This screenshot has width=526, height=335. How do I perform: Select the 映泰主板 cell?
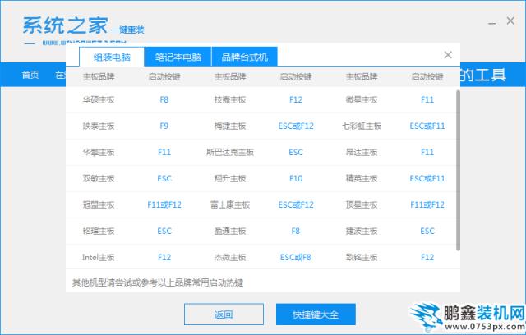[x=99, y=126]
